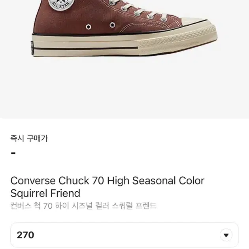Click the 즉시 구매가 label

pyautogui.click(x=29, y=138)
